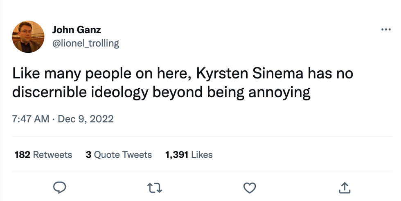Click the bold number 3 before Quote Tweets
Viewport: 401px width, 201px height.
tap(88, 155)
